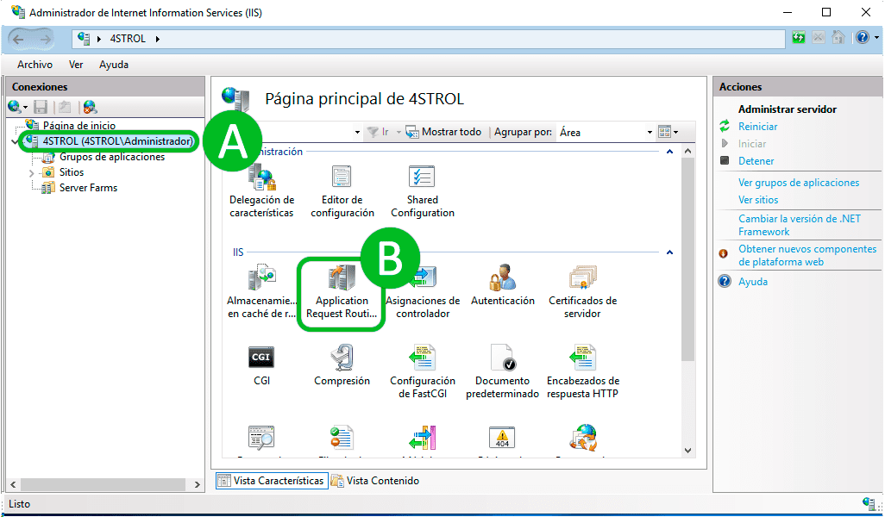Click the navigation Forward arrow
This screenshot has width=885, height=517.
(45, 39)
